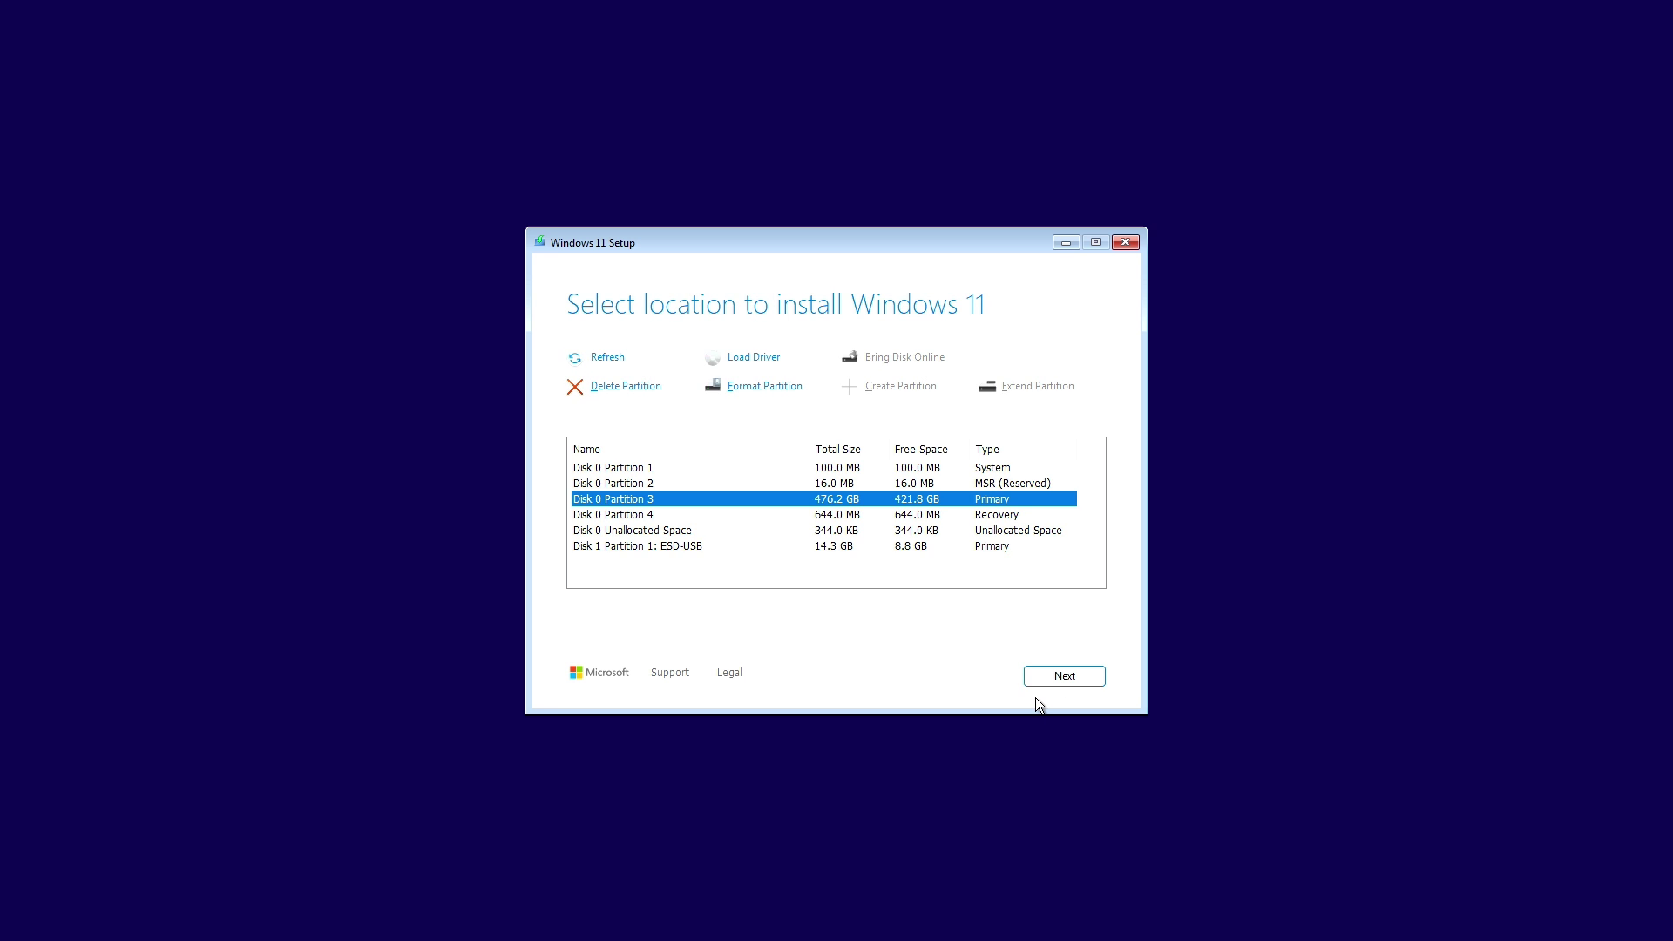Open the Support link
Screen dimensions: 1673x941
pos(669,672)
